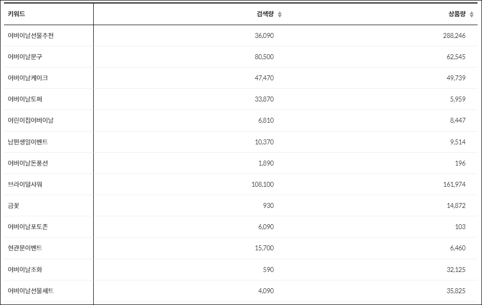Select keyword 어린이집어버이날
Screen dimensions: 482x305
pyautogui.click(x=31, y=120)
